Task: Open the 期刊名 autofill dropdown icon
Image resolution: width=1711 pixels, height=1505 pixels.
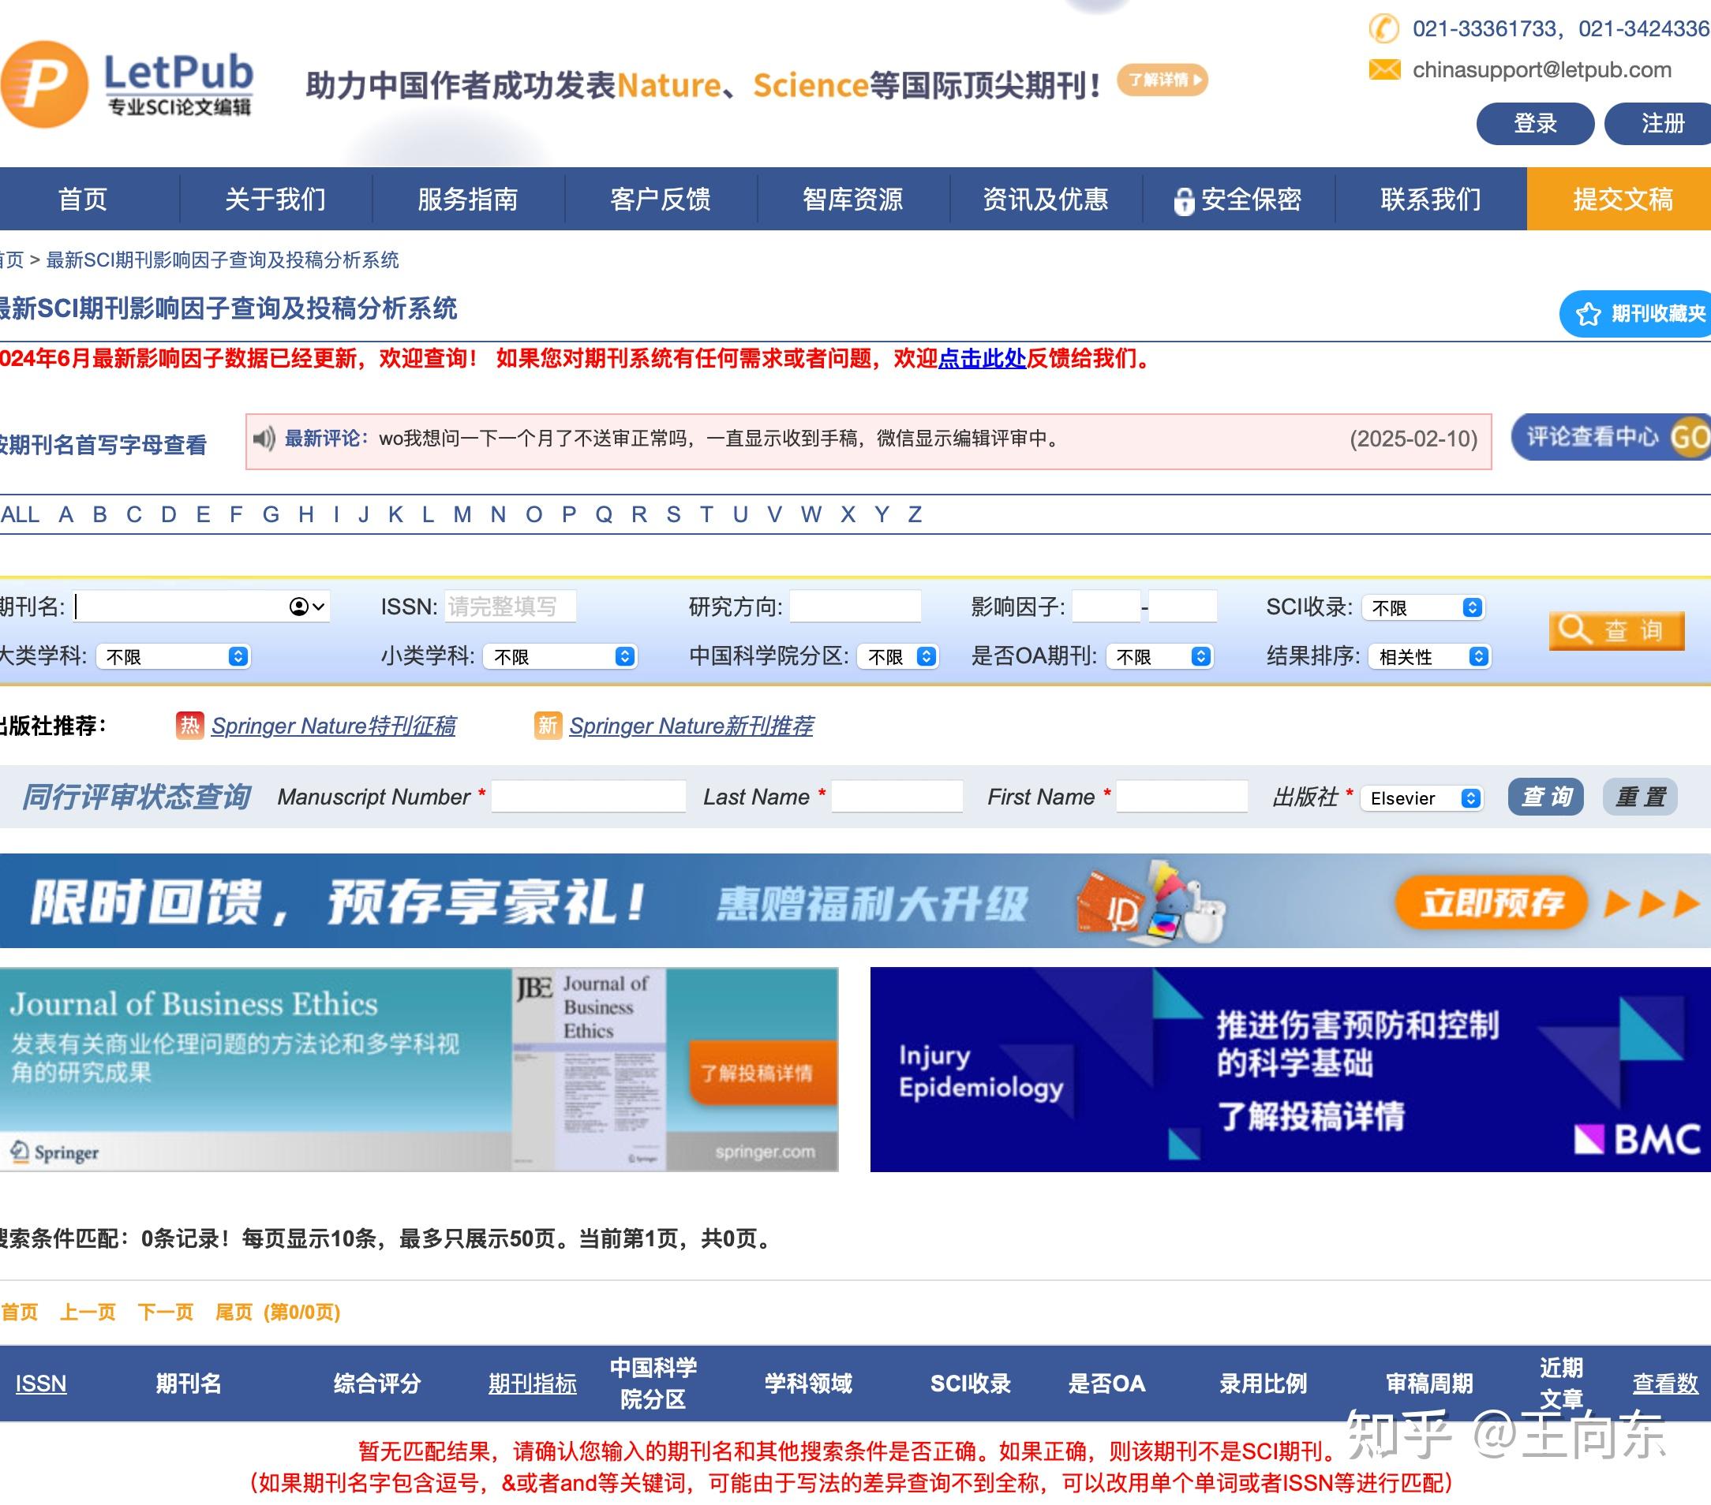Action: pos(306,607)
